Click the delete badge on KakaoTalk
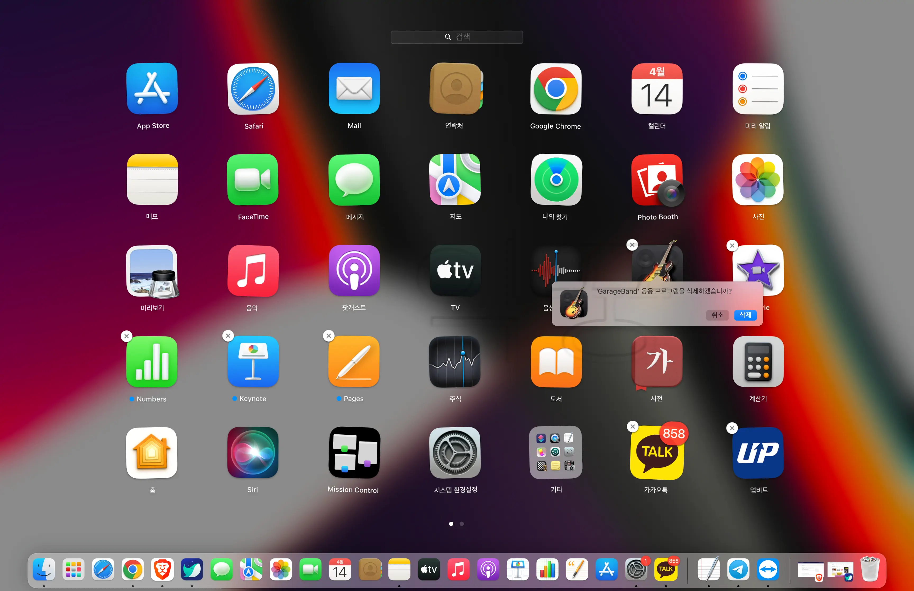Image resolution: width=914 pixels, height=591 pixels. (x=632, y=426)
